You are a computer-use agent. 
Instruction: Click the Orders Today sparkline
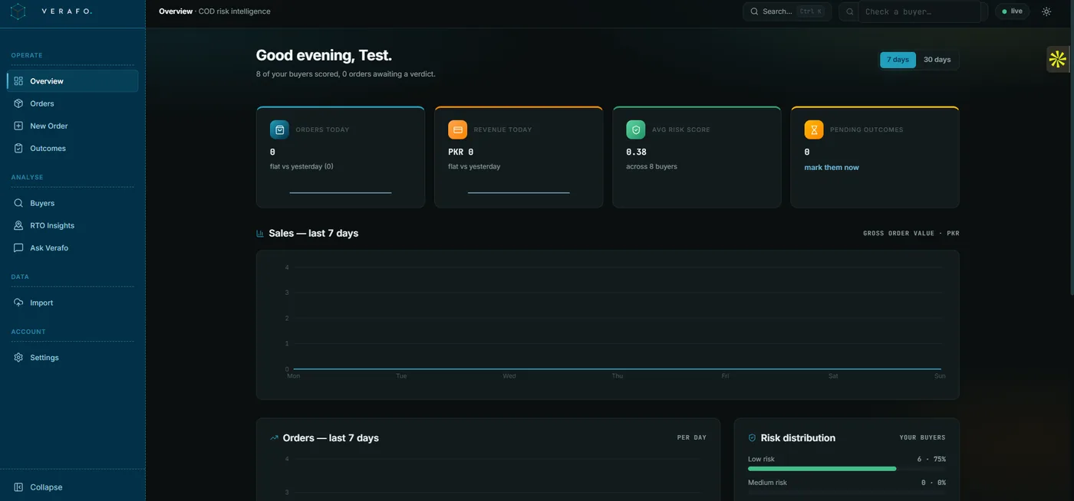pos(341,192)
